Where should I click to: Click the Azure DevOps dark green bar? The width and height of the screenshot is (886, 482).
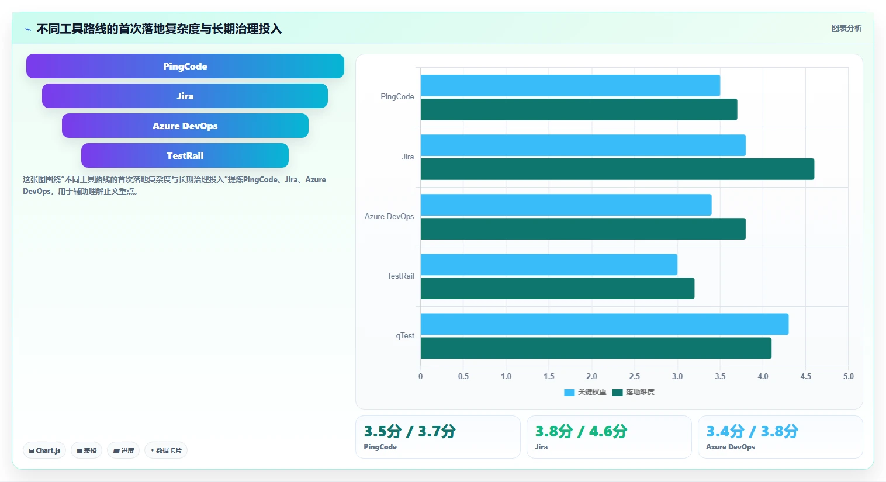tap(583, 229)
